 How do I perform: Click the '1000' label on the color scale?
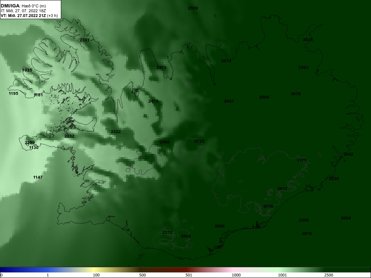pos(236,275)
